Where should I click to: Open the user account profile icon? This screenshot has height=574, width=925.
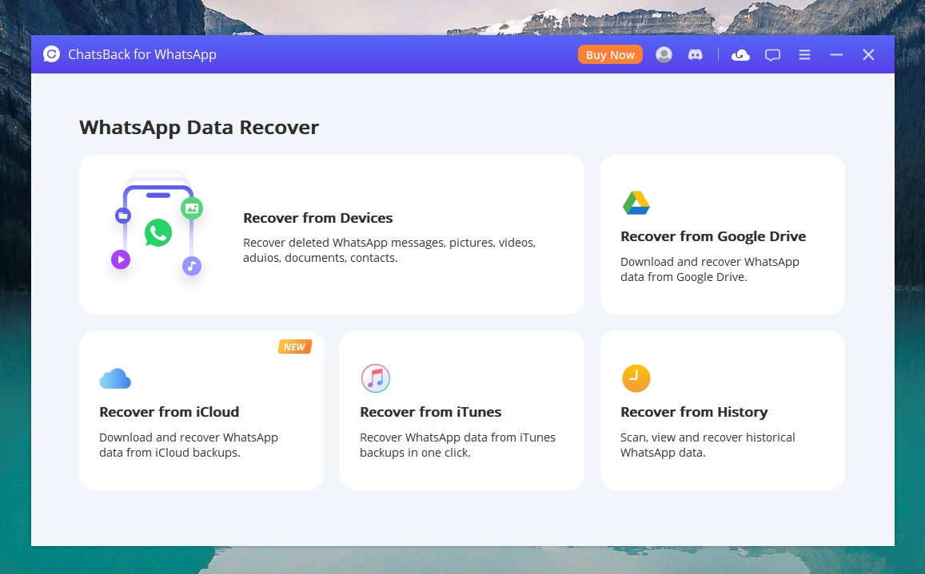coord(664,55)
